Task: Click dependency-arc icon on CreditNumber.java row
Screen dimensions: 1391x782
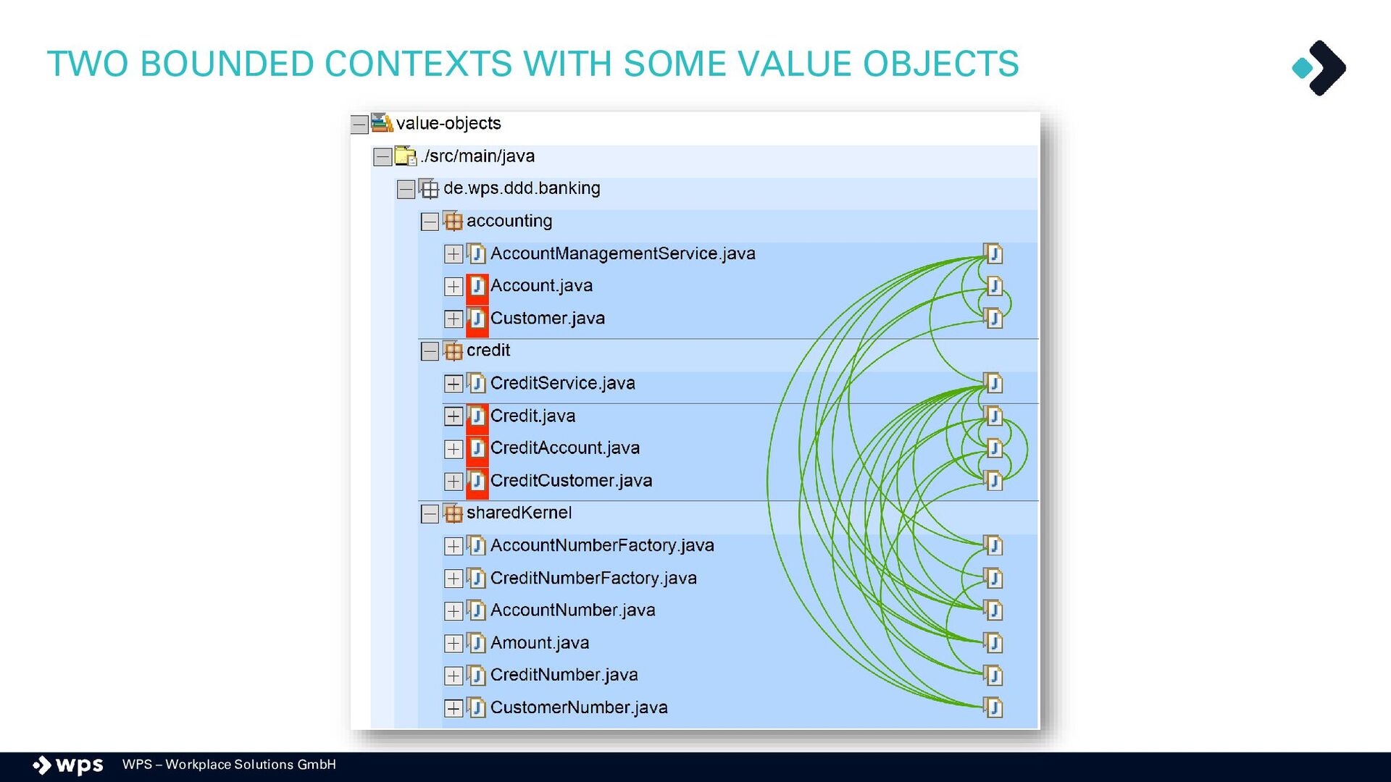Action: tap(993, 676)
